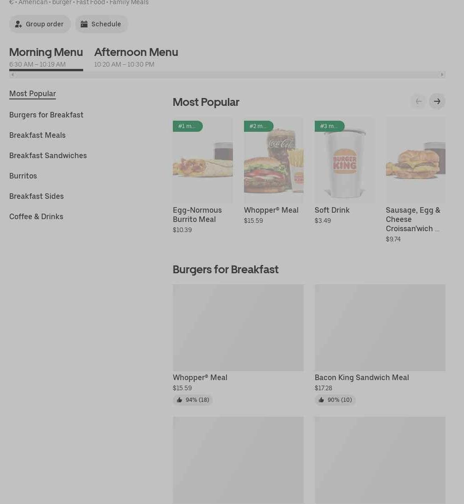This screenshot has height=504, width=464.
Task: Click the previous arrow in Most Popular carousel
Action: pos(418,101)
